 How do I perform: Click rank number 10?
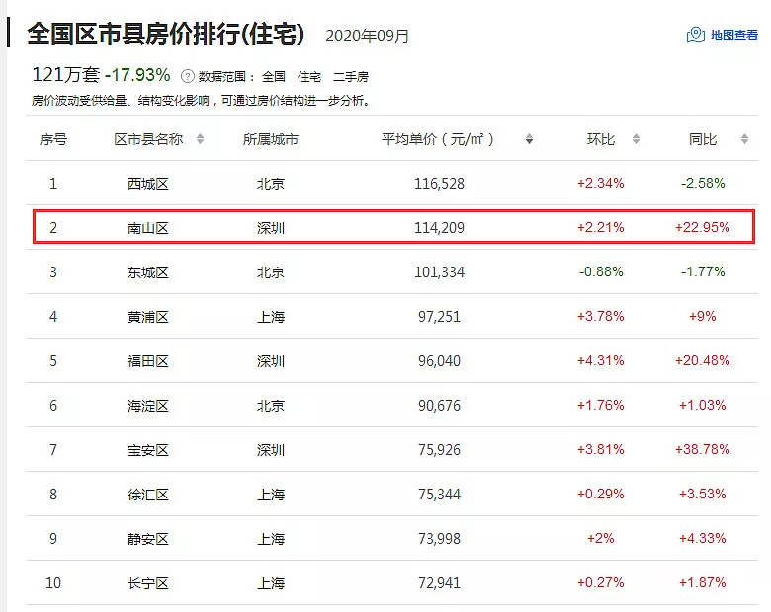pos(53,583)
